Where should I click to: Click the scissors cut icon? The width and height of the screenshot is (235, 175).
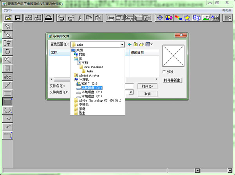79,18
